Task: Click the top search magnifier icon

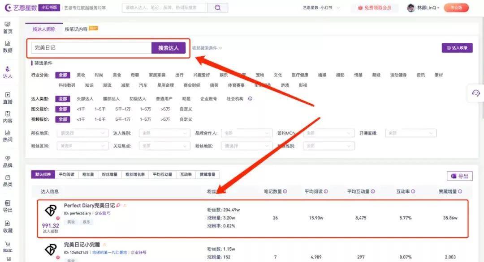Action: coord(218,8)
